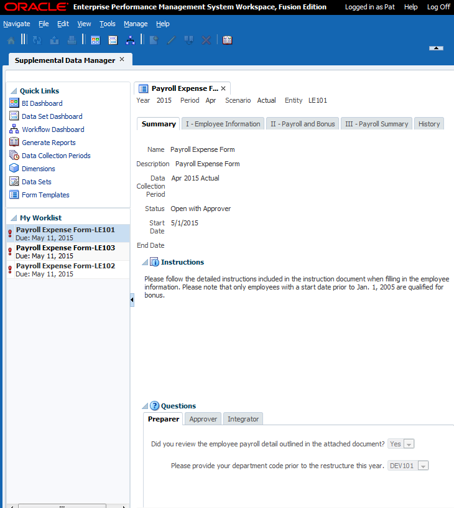The width and height of the screenshot is (454, 508).
Task: Select Payroll Expense Form-LE103 worklist item
Action: click(x=68, y=252)
